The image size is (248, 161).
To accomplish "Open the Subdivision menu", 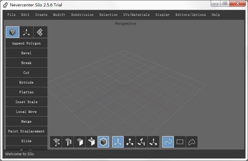I will (82, 14).
